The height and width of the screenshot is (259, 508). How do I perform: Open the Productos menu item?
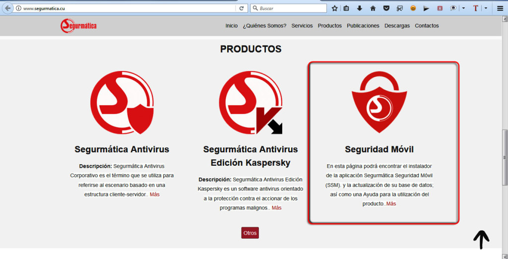[x=329, y=26]
